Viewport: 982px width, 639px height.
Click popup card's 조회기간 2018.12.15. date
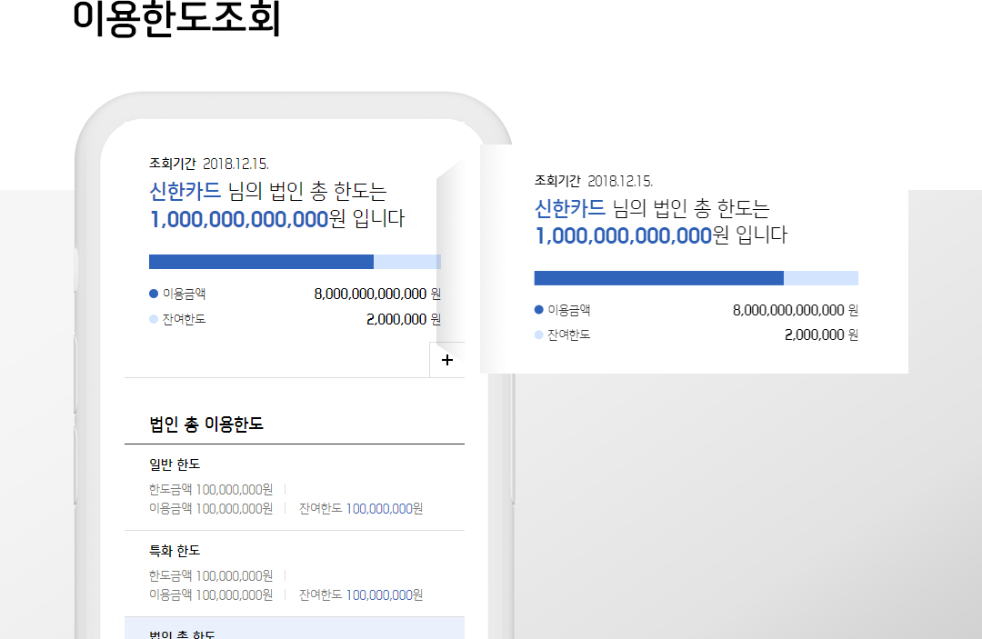coord(594,181)
